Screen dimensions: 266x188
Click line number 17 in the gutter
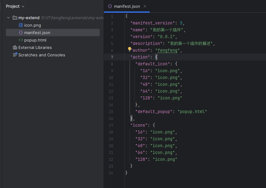coord(111,125)
